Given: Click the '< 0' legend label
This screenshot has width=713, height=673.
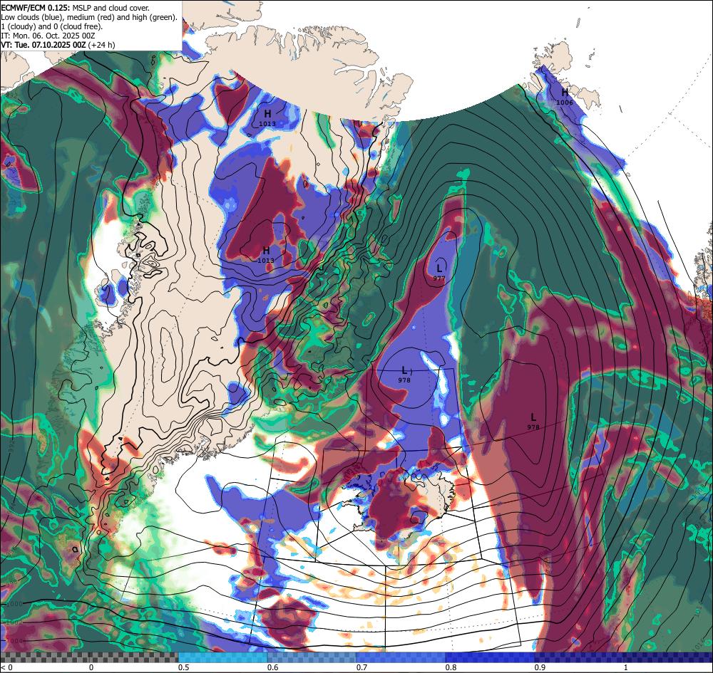Looking at the screenshot, I should [7, 667].
